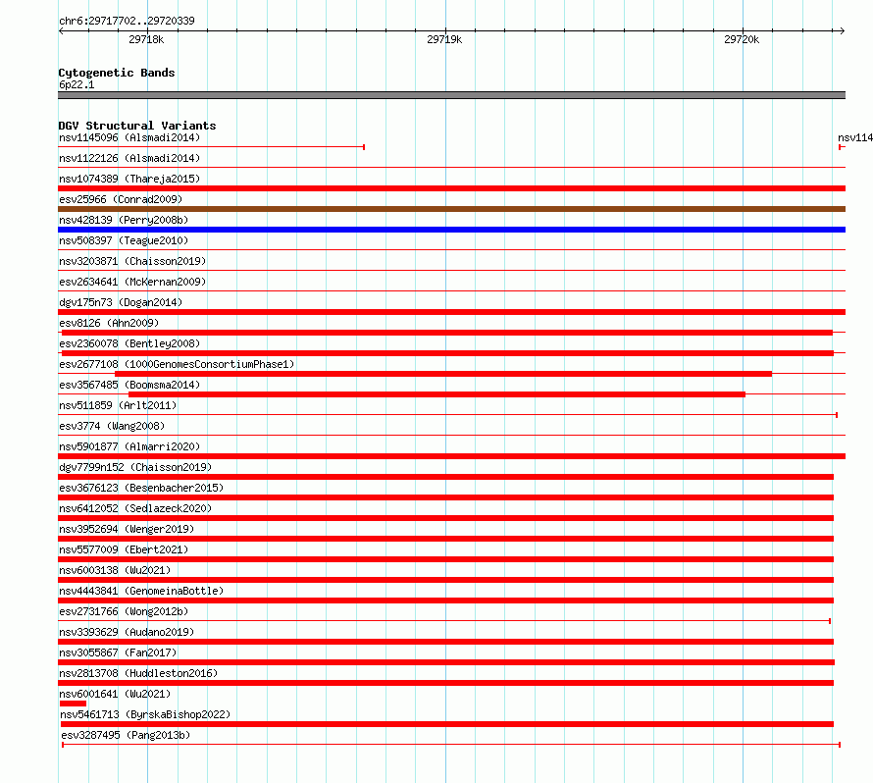Click the 29719k ruler label
Image resolution: width=873 pixels, height=783 pixels.
pos(444,39)
